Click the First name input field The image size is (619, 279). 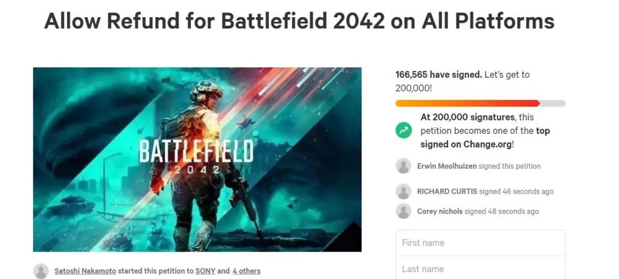point(480,243)
